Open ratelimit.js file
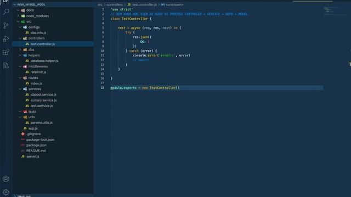 tap(38, 72)
